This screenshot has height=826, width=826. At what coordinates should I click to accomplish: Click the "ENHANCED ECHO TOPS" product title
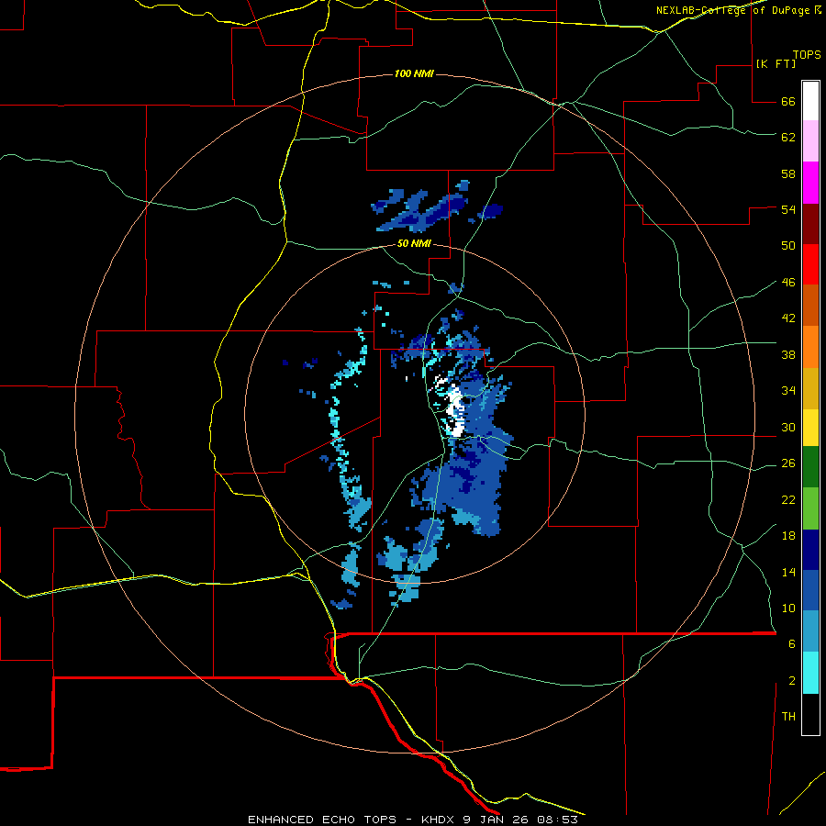tap(322, 820)
